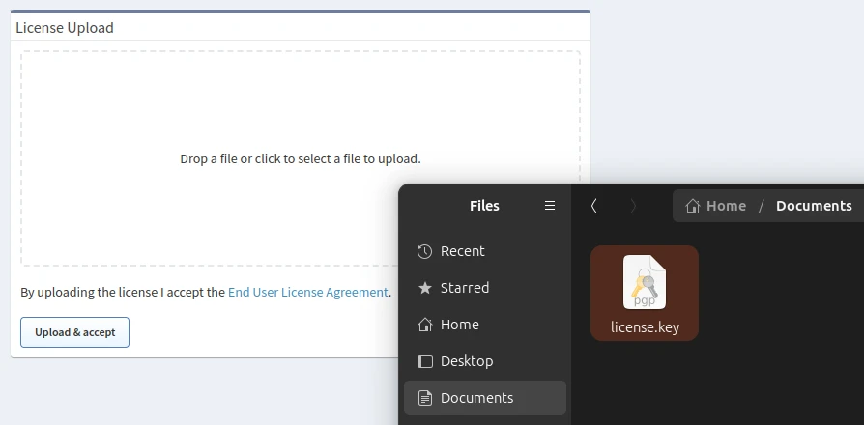Image resolution: width=864 pixels, height=425 pixels.
Task: Open the Files hamburger menu
Action: click(550, 206)
